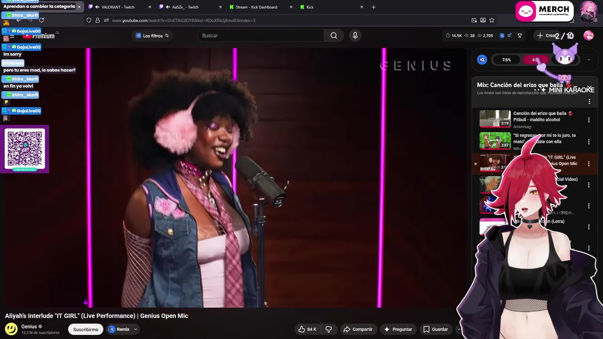Click the trophy icon in header

pos(520,36)
